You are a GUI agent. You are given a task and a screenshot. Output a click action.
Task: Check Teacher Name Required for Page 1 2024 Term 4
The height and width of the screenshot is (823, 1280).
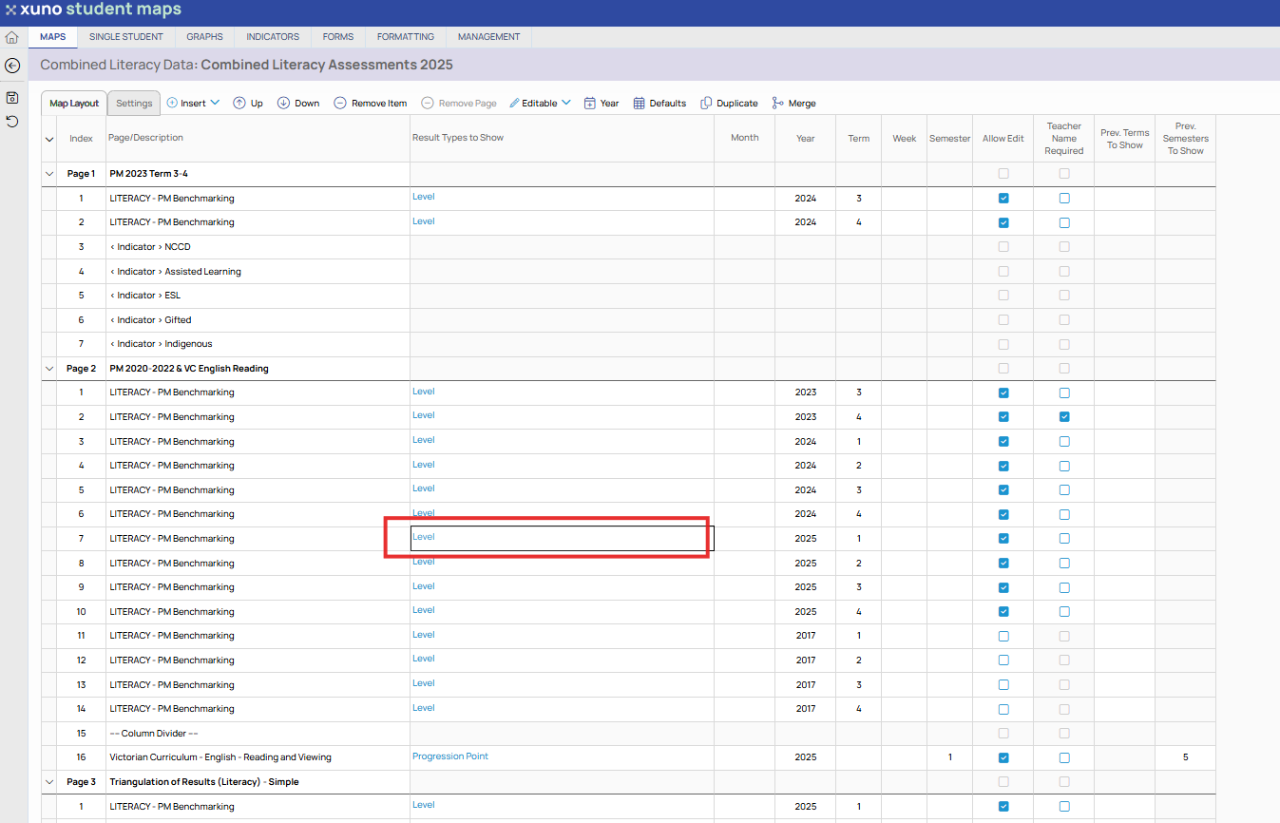tap(1064, 222)
